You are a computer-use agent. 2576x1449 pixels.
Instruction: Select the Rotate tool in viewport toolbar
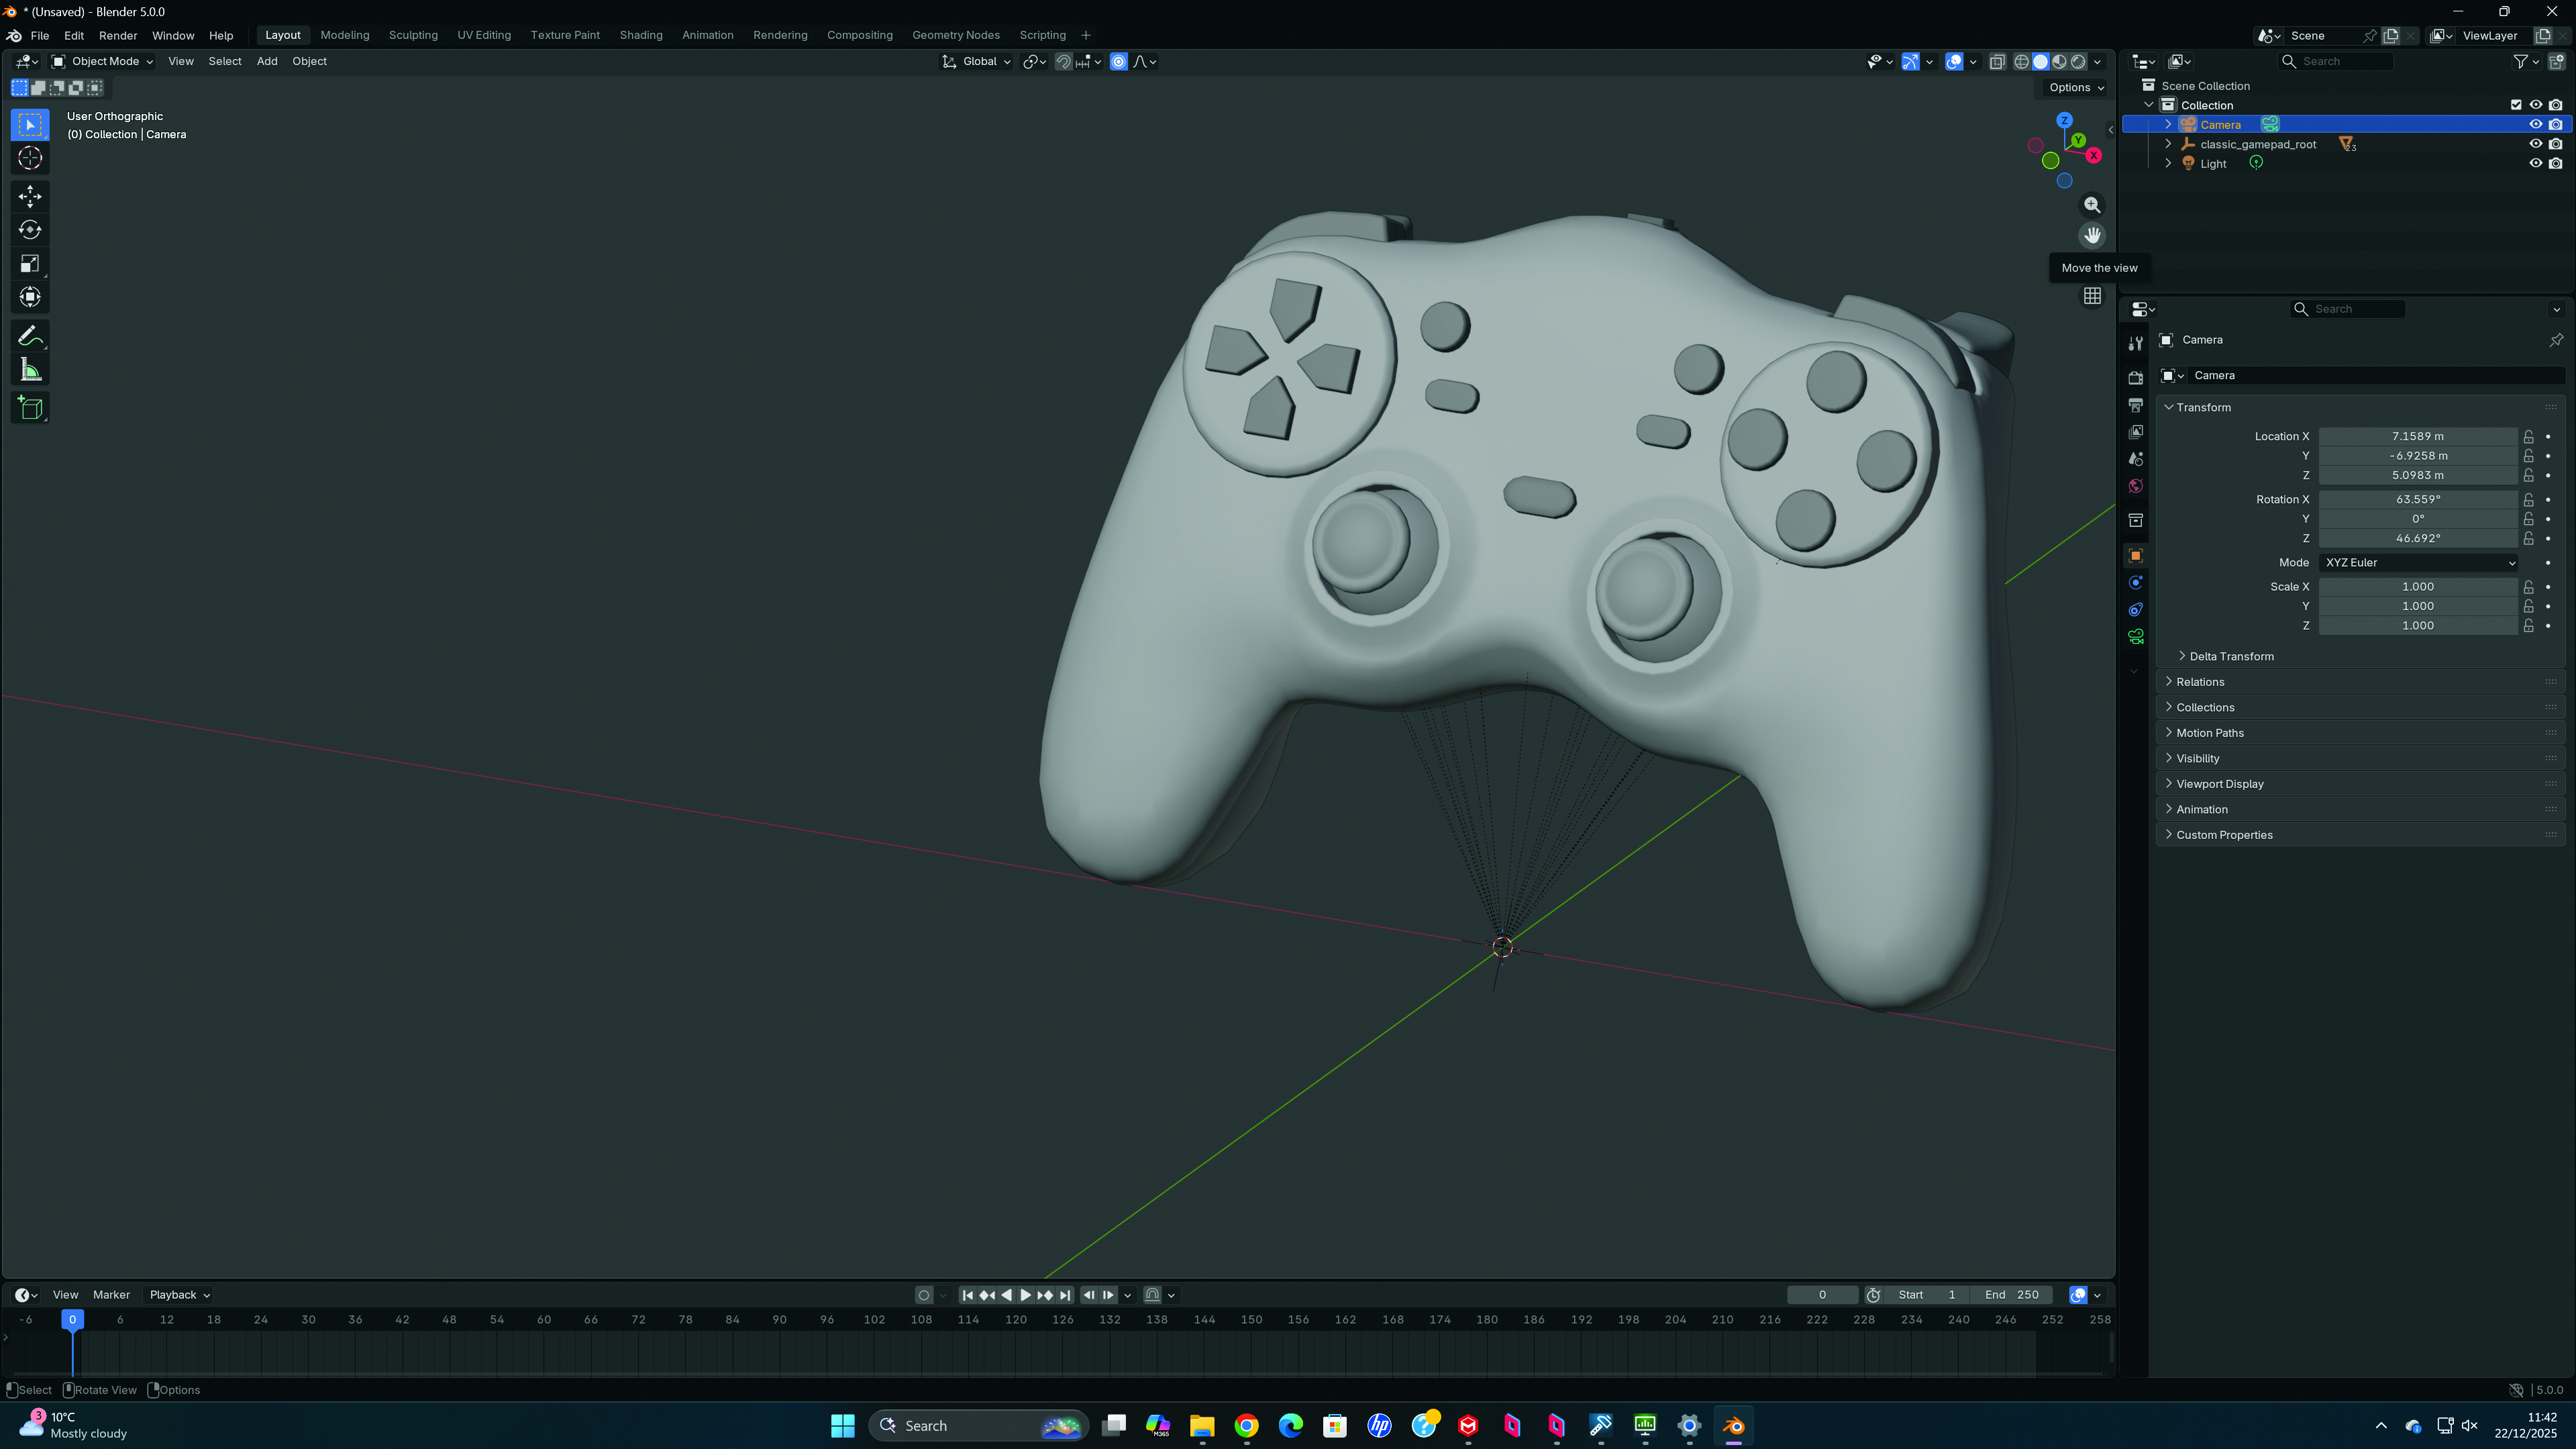[30, 230]
